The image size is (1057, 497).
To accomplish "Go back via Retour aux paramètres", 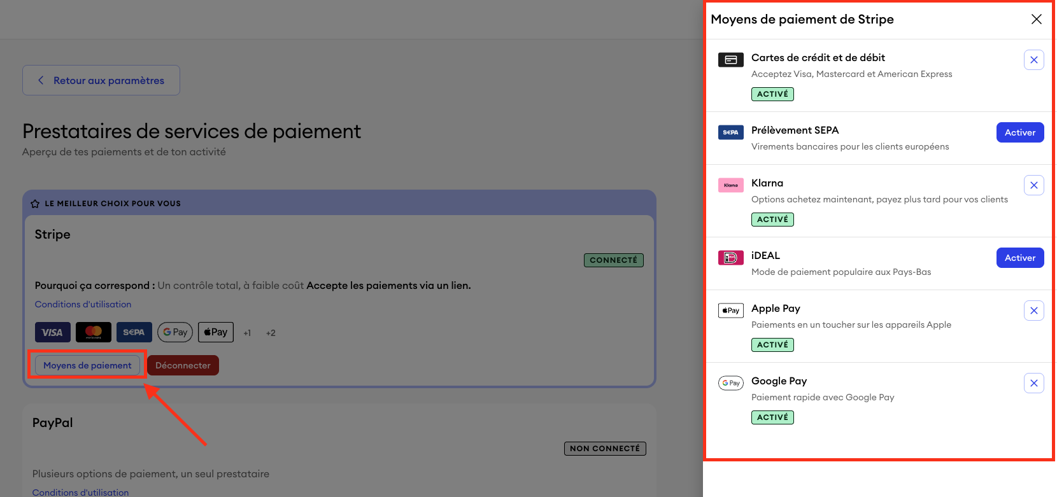I will coord(101,80).
